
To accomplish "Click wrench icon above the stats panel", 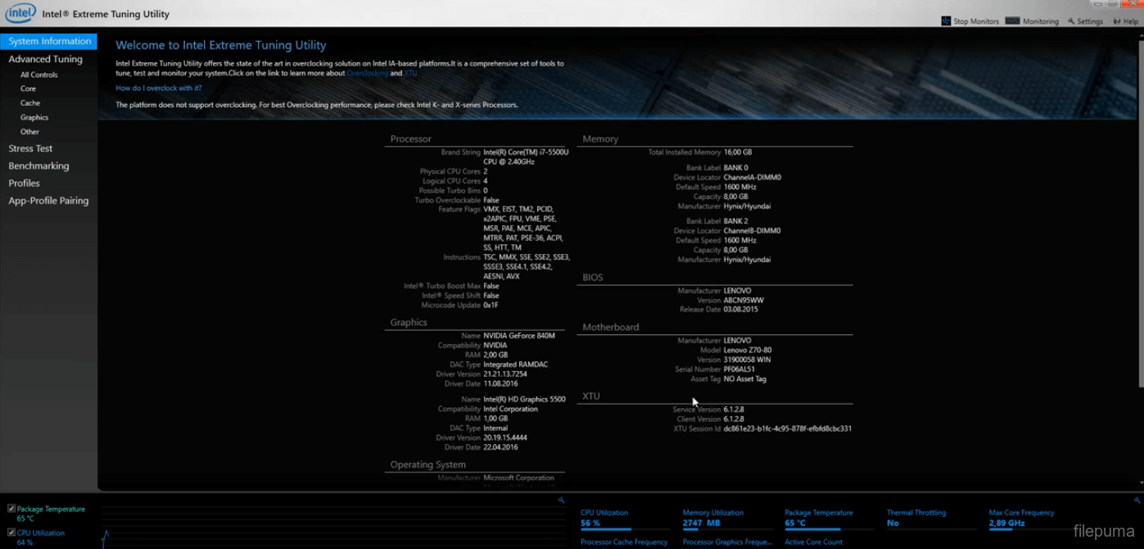I will [x=1137, y=500].
